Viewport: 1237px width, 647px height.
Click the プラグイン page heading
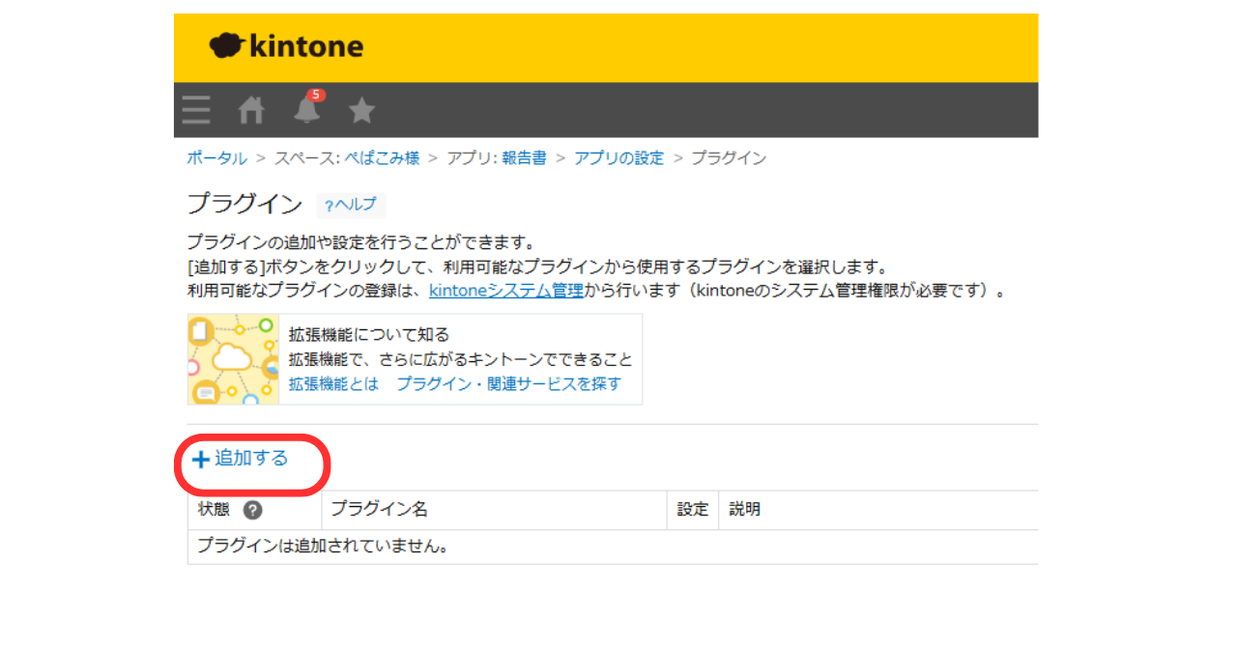pos(245,204)
